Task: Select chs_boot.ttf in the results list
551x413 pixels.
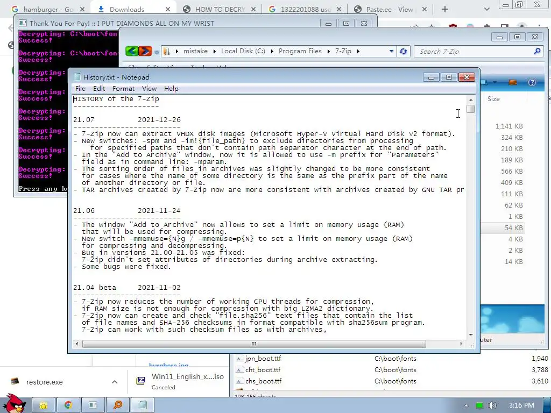Action: [263, 381]
